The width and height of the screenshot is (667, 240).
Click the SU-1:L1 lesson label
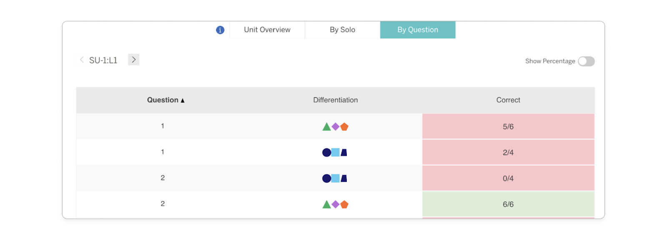coord(103,60)
